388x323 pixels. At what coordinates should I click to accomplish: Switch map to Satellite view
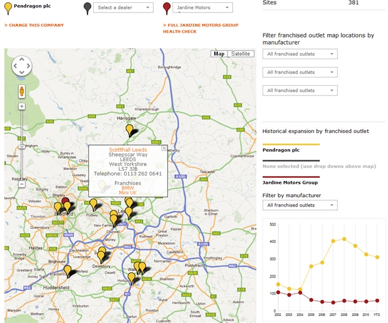pyautogui.click(x=241, y=54)
